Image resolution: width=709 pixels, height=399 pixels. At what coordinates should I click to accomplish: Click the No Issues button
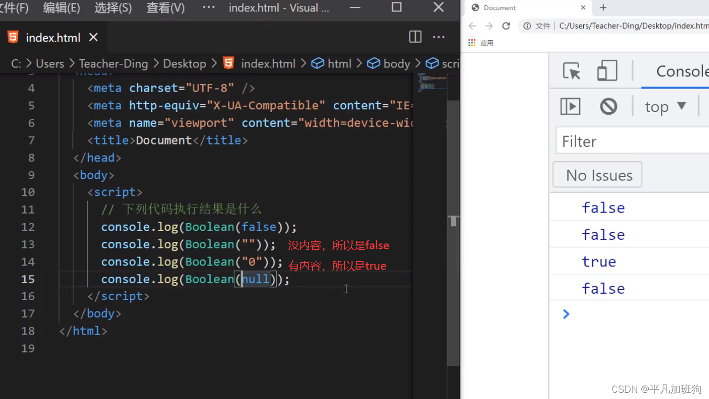(597, 175)
